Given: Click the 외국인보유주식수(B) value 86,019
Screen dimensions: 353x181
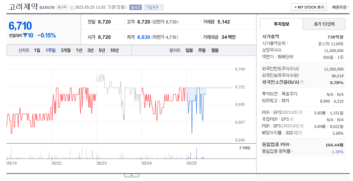Looking at the screenshot, I should [x=338, y=76].
